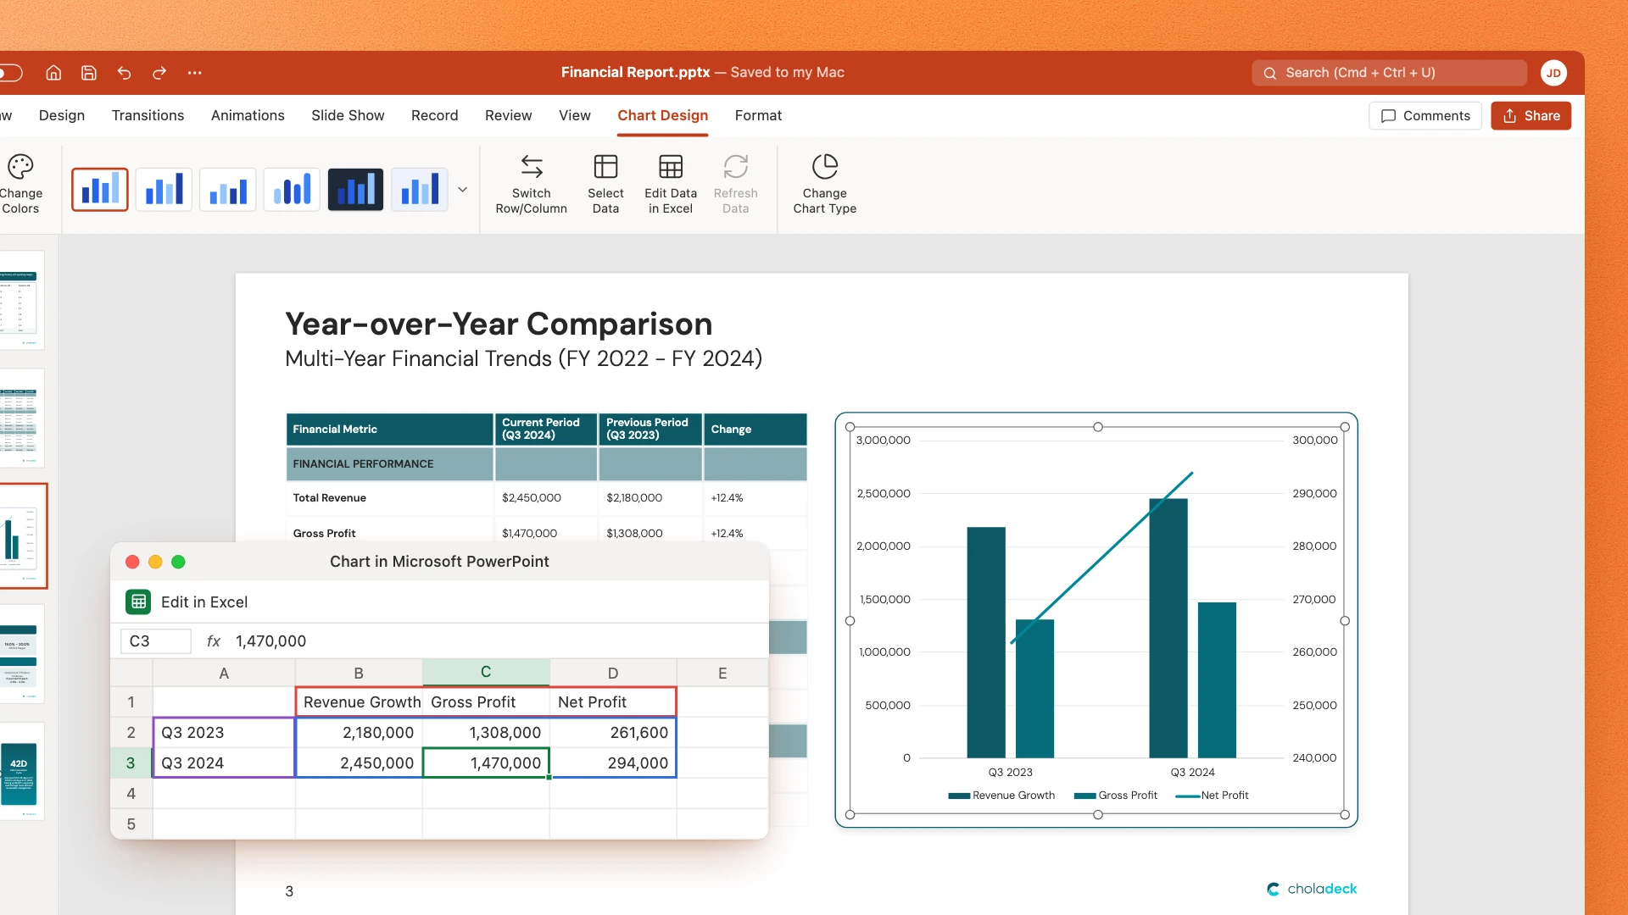Apply the sixth light blue chart style
Screen dimensions: 1628x915
pyautogui.click(x=420, y=189)
